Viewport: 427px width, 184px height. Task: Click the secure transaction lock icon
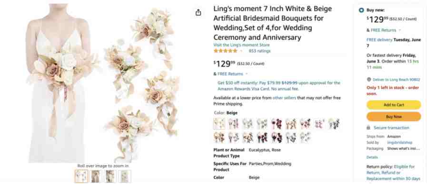(368, 128)
